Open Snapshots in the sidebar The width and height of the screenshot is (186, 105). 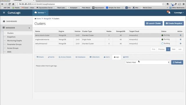tap(11, 37)
